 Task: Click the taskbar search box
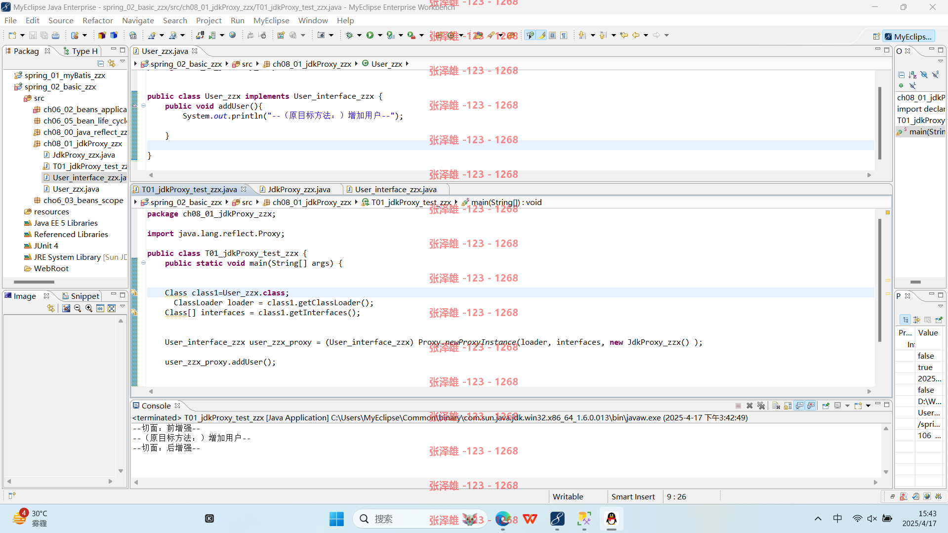[x=419, y=519]
